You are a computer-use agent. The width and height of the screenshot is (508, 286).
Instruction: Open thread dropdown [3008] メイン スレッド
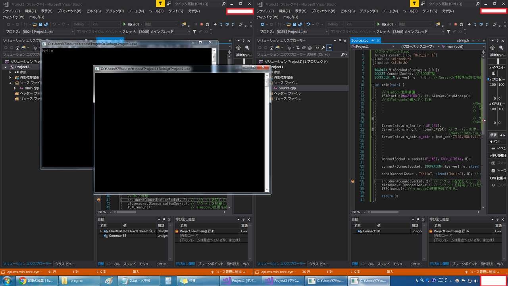[x=165, y=32]
